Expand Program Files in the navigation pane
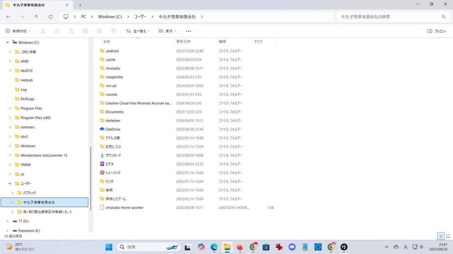Screen dimensions: 453x254 click(x=9, y=108)
